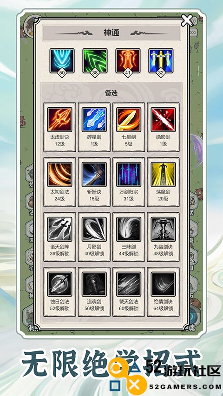View locked 月影剑 skill card
The width and height of the screenshot is (223, 396).
(94, 237)
